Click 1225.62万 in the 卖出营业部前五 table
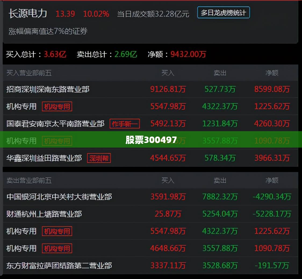 pyautogui.click(x=272, y=231)
